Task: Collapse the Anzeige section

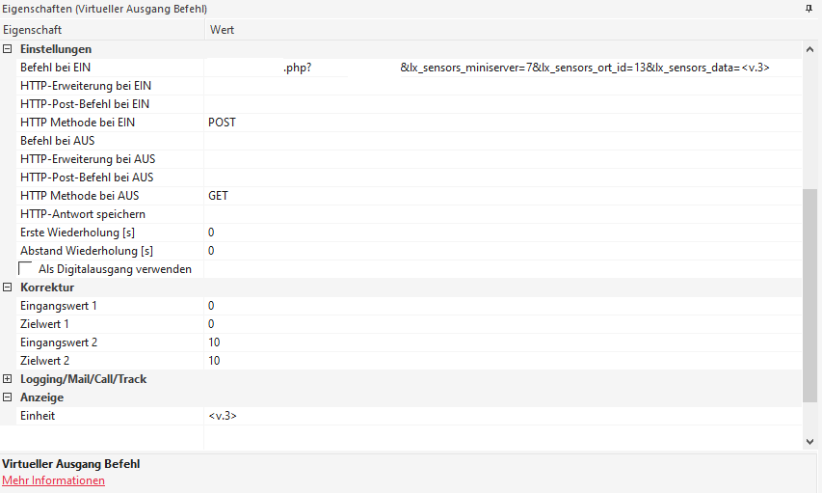Action: (x=8, y=397)
